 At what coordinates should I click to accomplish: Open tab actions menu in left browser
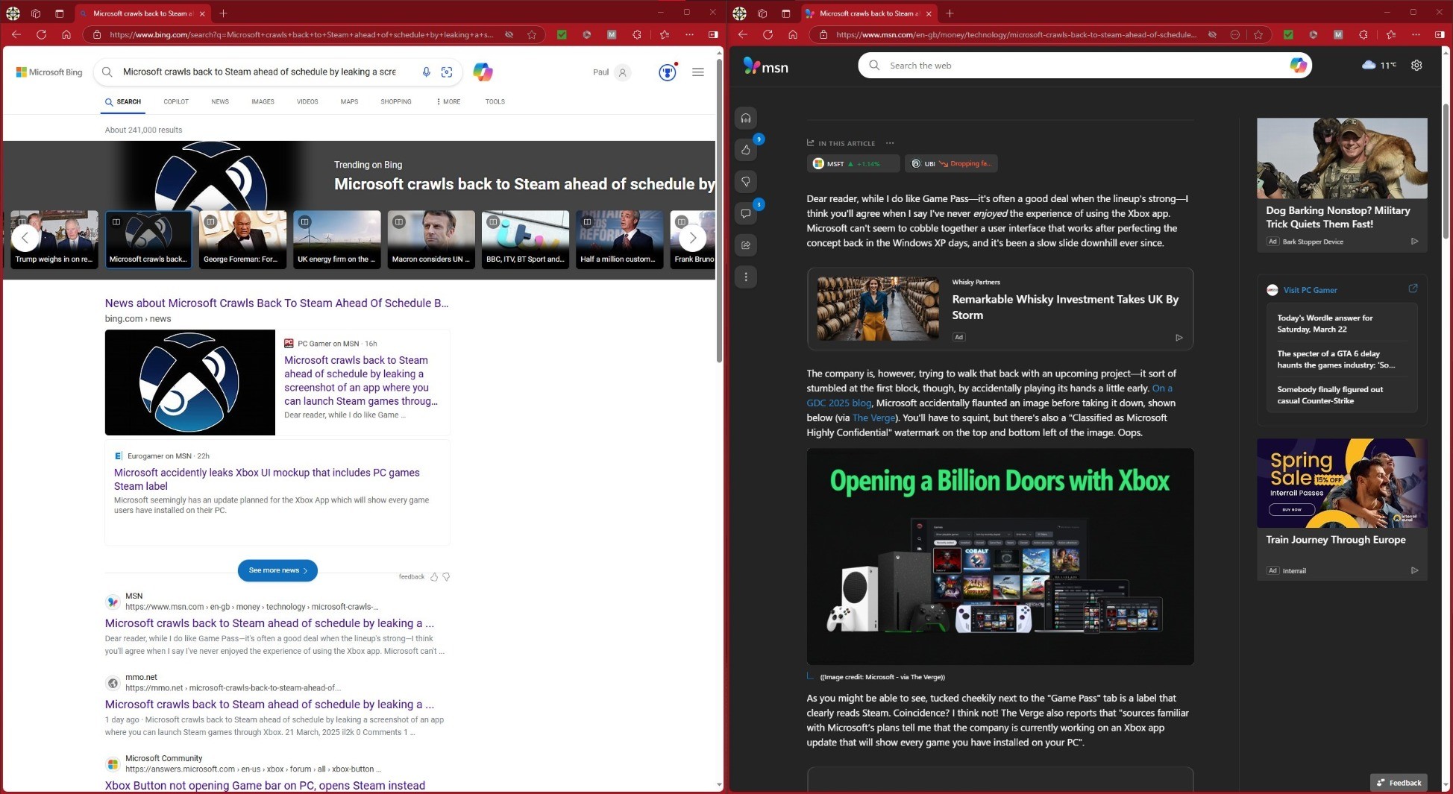tap(59, 13)
